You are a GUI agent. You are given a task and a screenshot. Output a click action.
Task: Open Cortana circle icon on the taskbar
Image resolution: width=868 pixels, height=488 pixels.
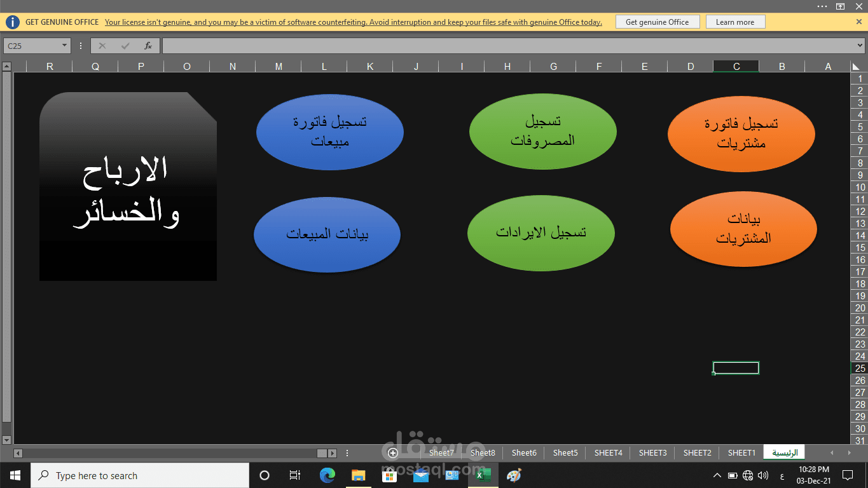pos(265,475)
